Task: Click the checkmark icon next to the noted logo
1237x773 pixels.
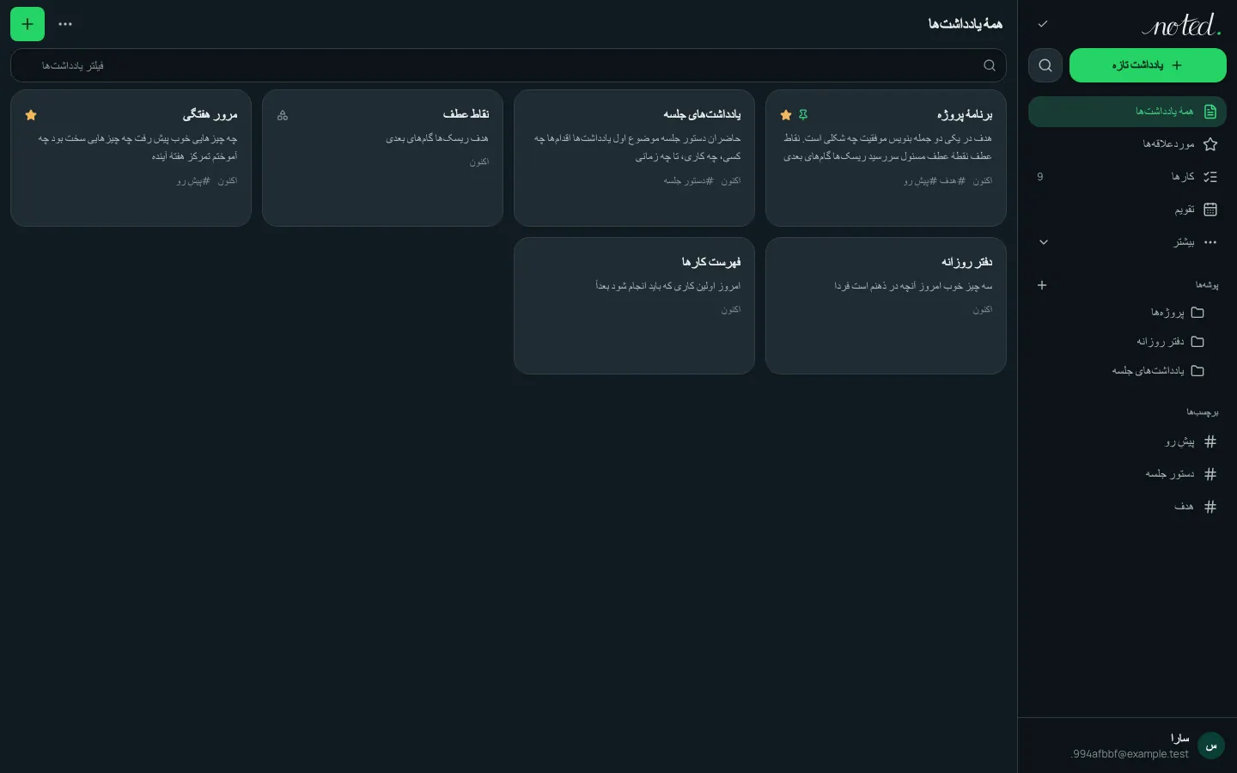Action: coord(1043,24)
